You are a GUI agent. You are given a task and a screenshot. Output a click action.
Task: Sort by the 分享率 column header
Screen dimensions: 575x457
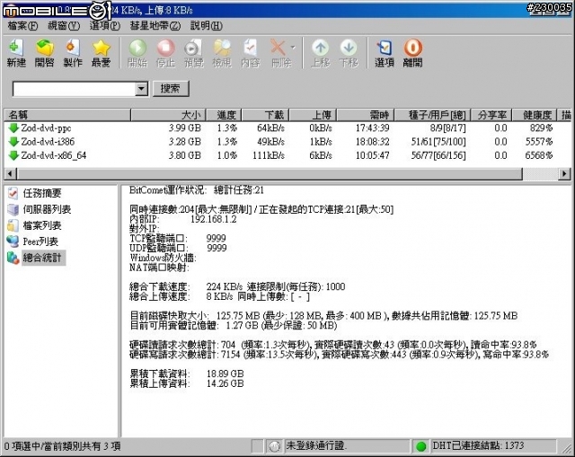(x=491, y=115)
